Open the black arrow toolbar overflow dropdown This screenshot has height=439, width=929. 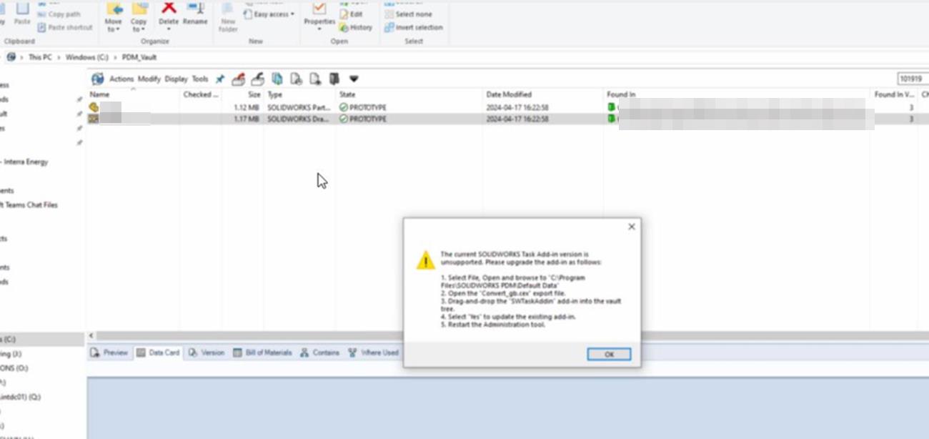click(354, 79)
